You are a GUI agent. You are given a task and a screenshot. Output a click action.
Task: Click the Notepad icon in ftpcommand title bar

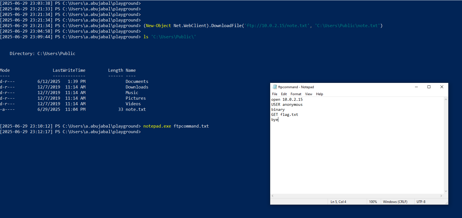pos(275,87)
